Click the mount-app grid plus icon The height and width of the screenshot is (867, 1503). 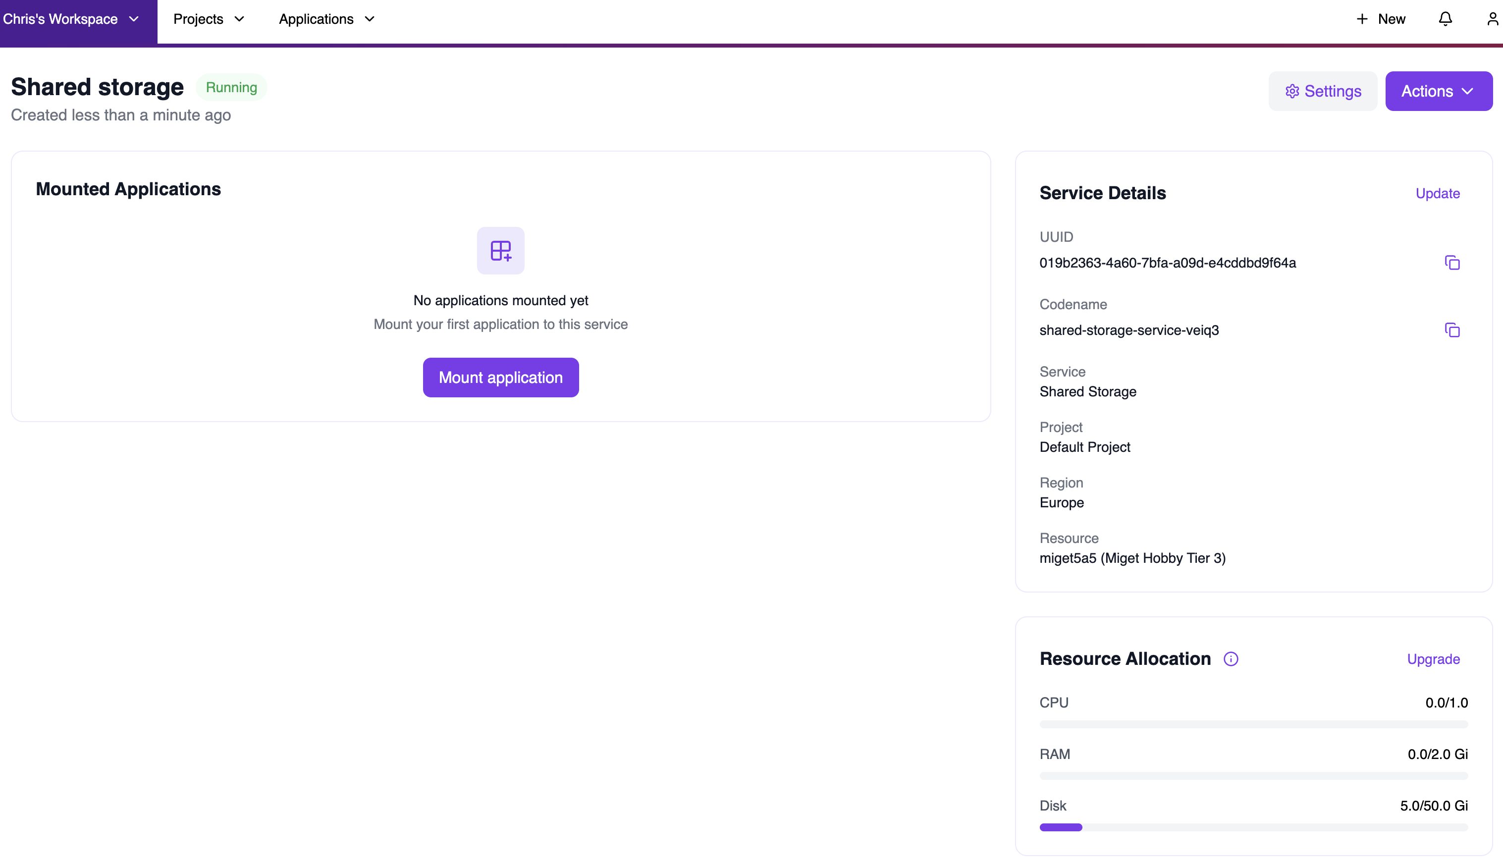point(500,251)
